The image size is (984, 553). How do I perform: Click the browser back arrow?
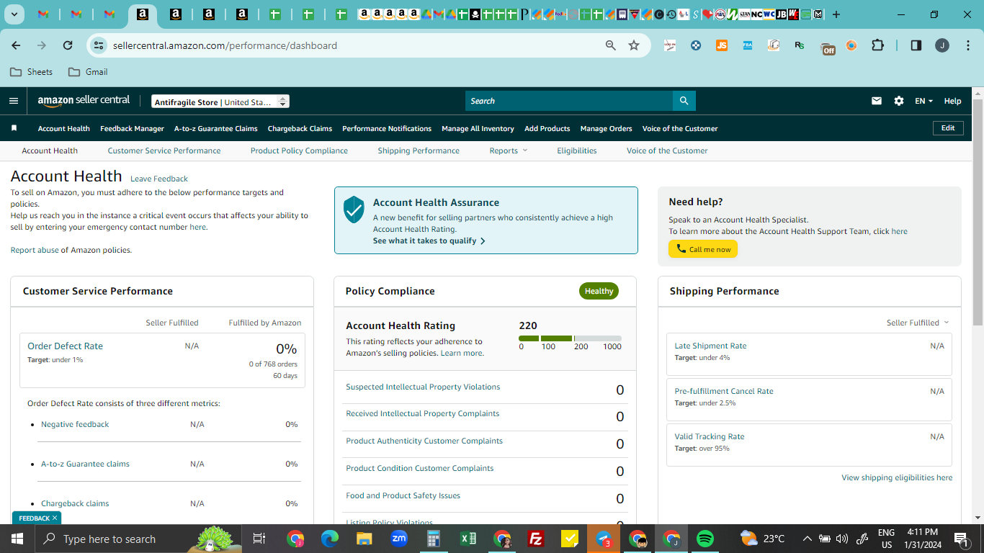16,45
